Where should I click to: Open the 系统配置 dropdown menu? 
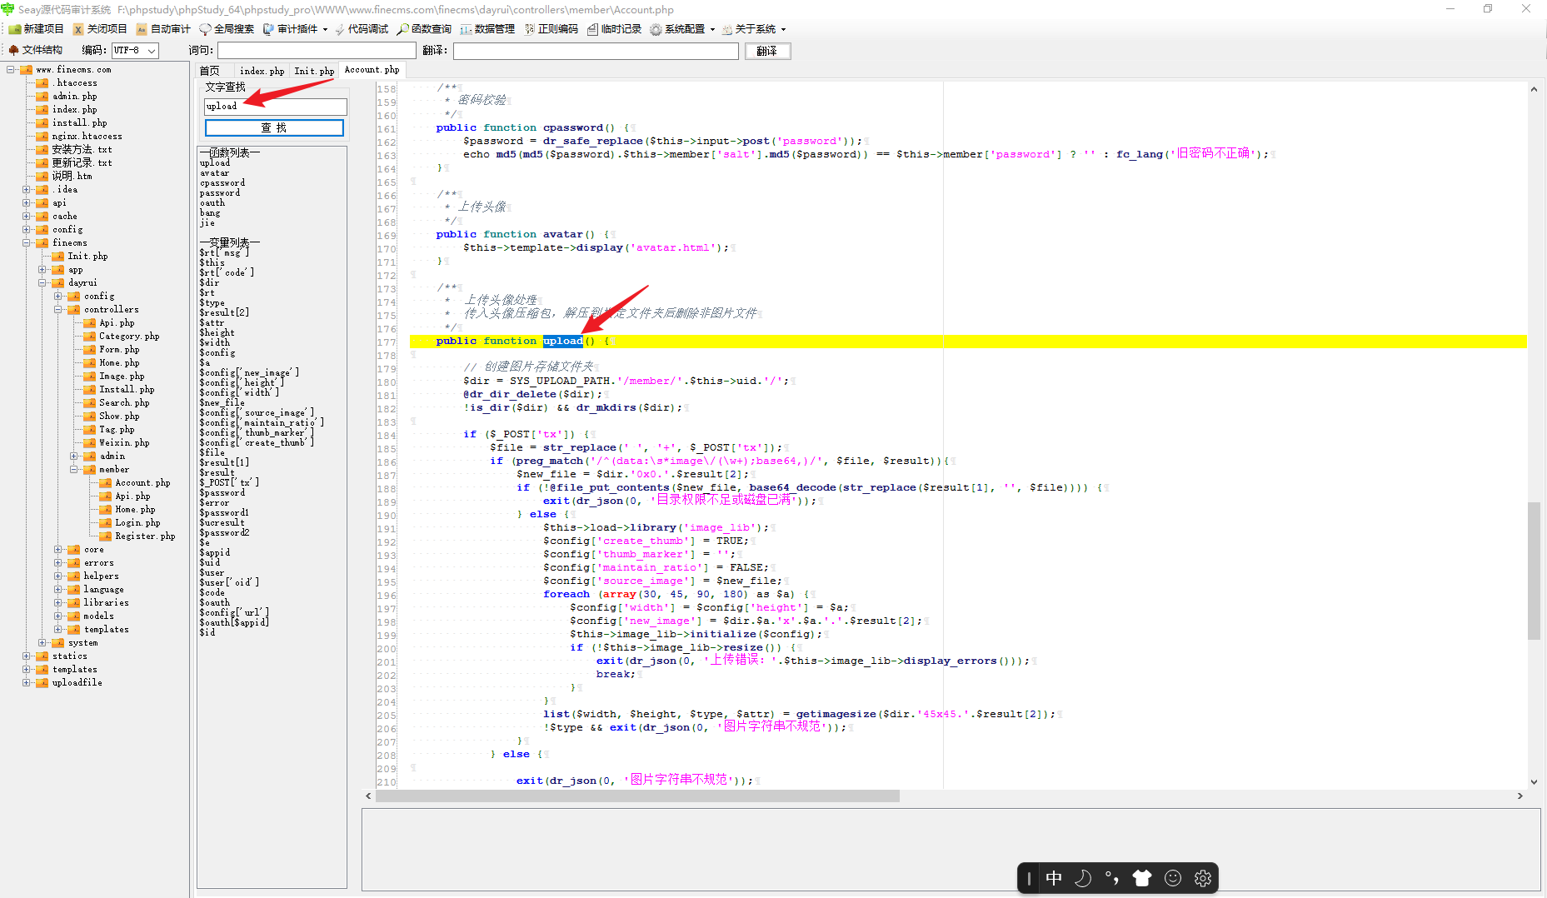point(682,29)
